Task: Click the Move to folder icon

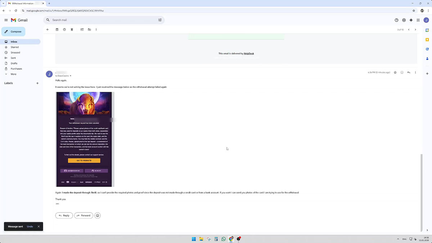Action: coord(89,30)
